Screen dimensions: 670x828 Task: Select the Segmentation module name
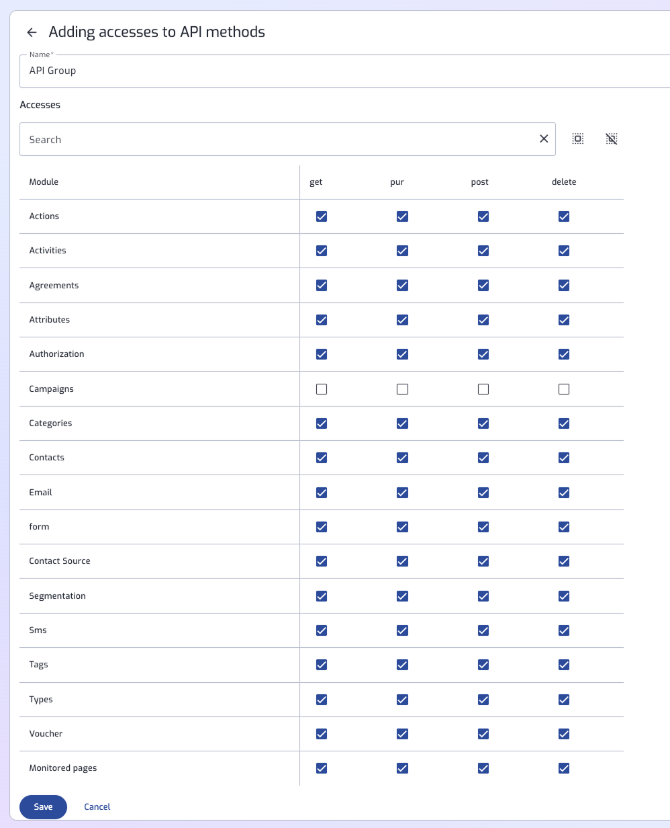(x=57, y=596)
